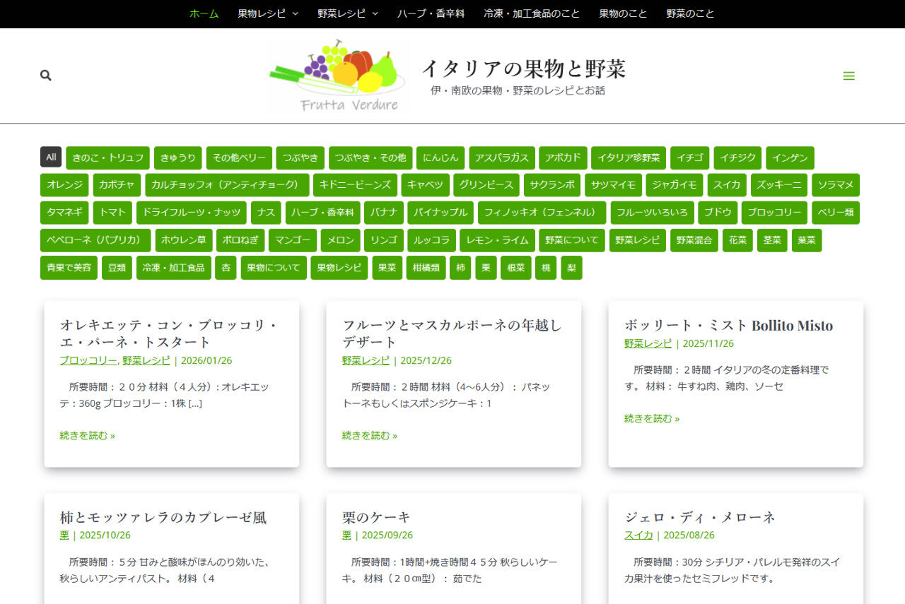Filter posts by ズッキーニ tag
Image resolution: width=905 pixels, height=604 pixels.
tap(778, 185)
